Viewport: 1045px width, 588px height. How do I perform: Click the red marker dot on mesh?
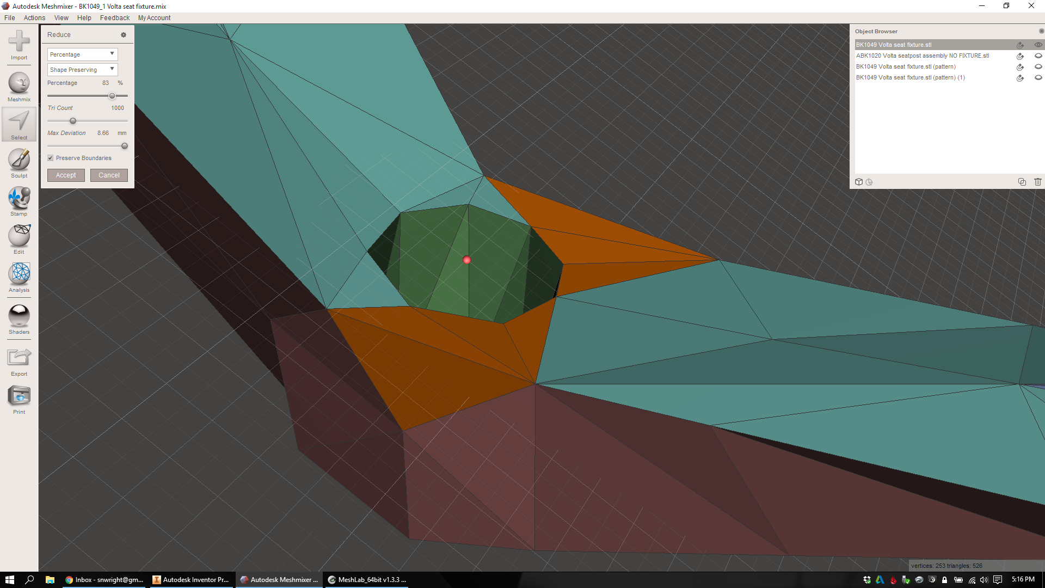pyautogui.click(x=466, y=260)
